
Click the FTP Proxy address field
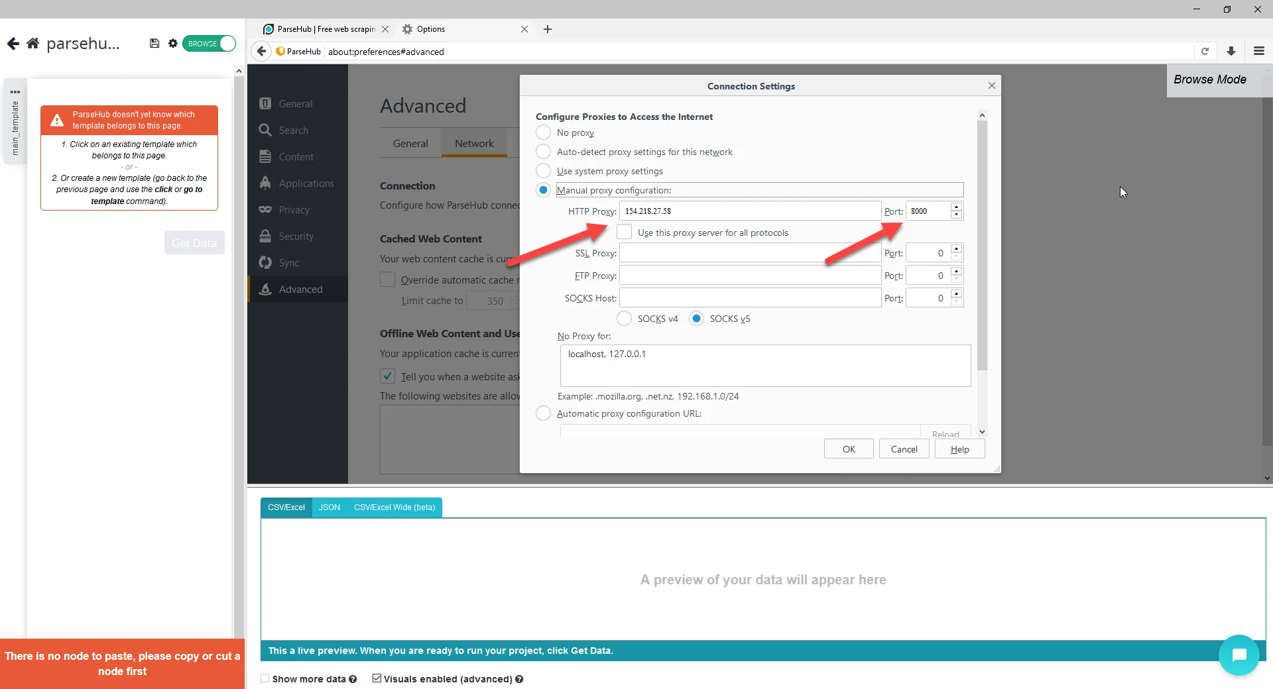click(x=750, y=276)
